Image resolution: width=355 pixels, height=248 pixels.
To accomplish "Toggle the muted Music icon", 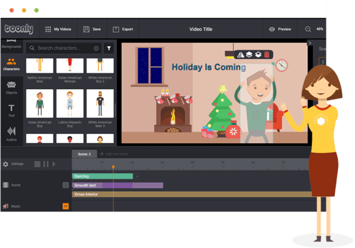I will [6, 206].
